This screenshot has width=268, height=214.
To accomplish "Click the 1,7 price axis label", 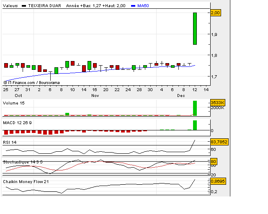I will click(214, 76).
